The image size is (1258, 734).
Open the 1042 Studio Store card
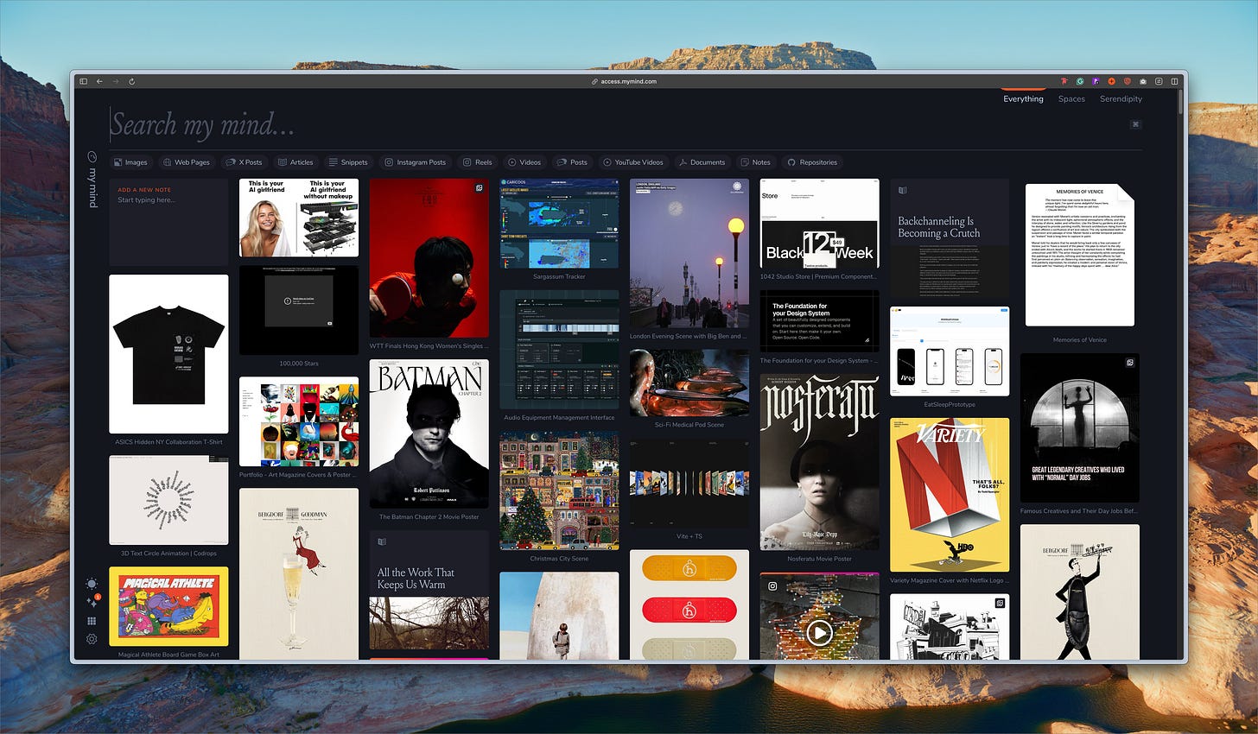click(x=820, y=224)
